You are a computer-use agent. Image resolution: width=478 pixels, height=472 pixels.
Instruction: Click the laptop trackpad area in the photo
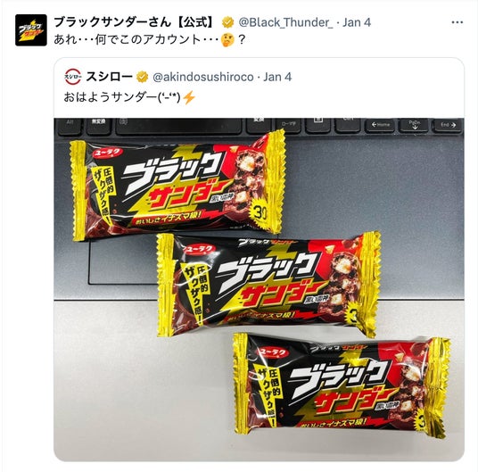[x=122, y=262]
